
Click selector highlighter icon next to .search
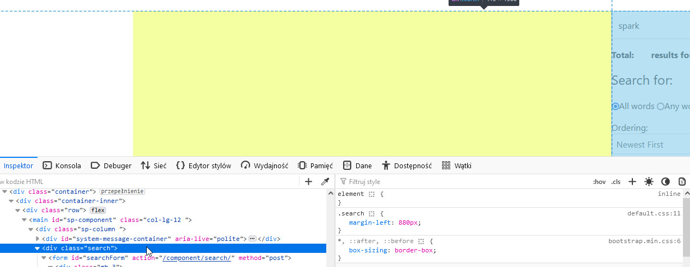372,214
